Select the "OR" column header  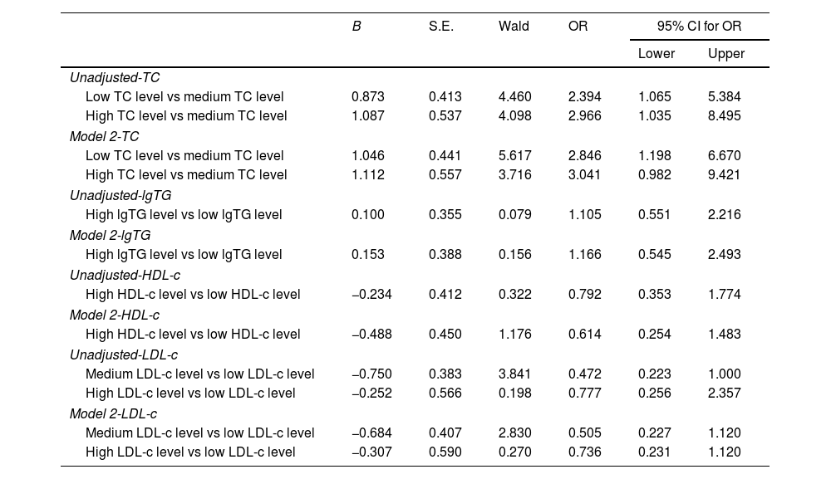(x=578, y=27)
